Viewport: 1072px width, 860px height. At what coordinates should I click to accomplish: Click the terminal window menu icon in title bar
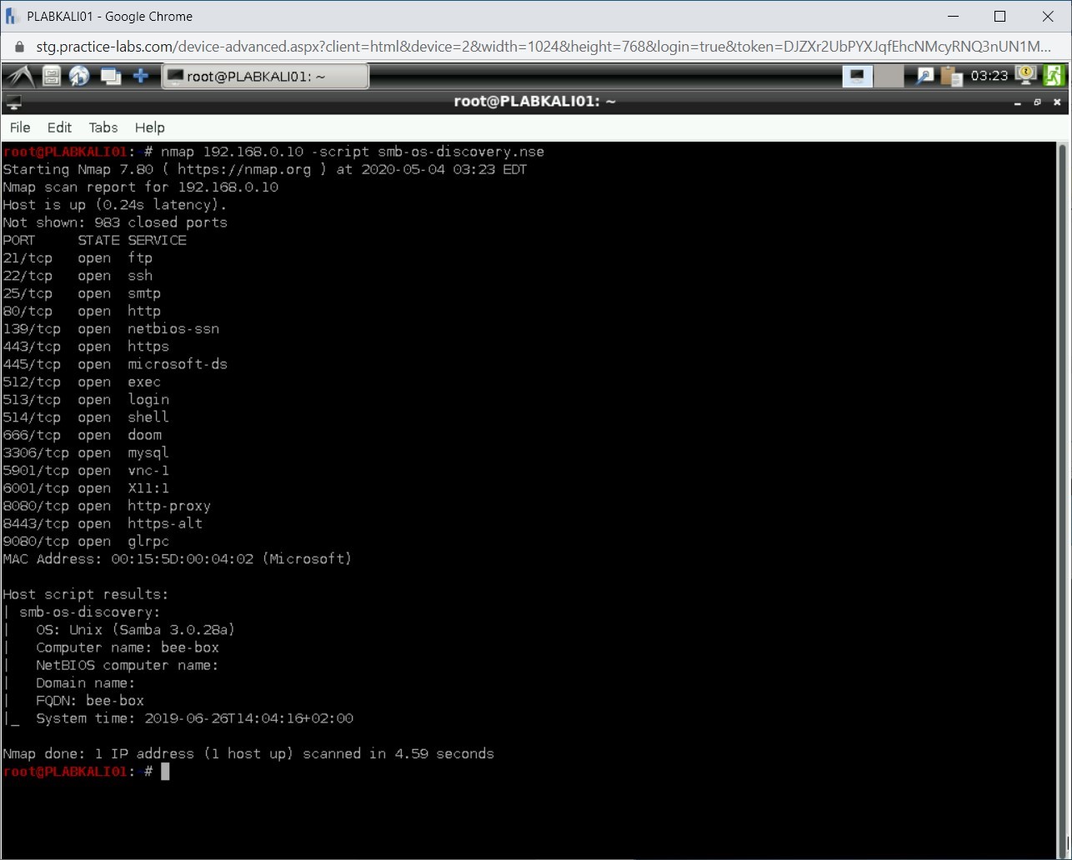point(13,102)
